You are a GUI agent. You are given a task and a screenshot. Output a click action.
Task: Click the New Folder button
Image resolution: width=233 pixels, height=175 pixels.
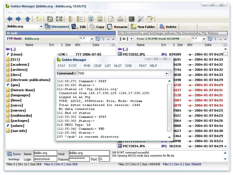click(143, 27)
